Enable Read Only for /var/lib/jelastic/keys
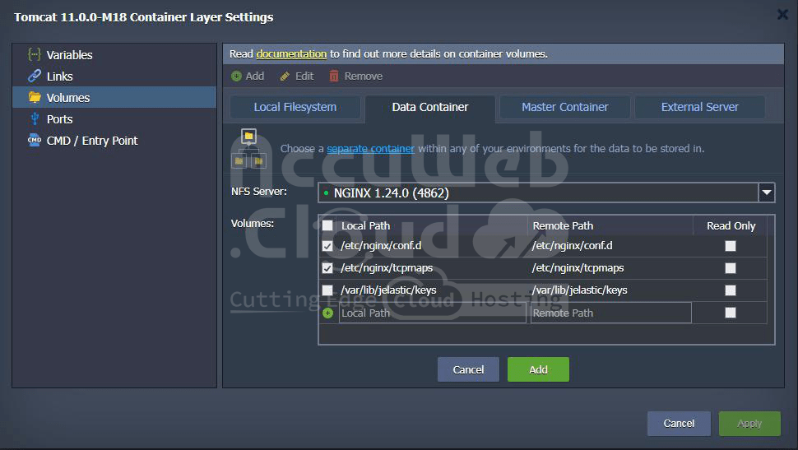 tap(731, 290)
